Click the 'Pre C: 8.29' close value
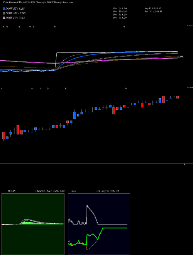Image resolution: width=193 pixels, height=255 pixels. (x=120, y=17)
